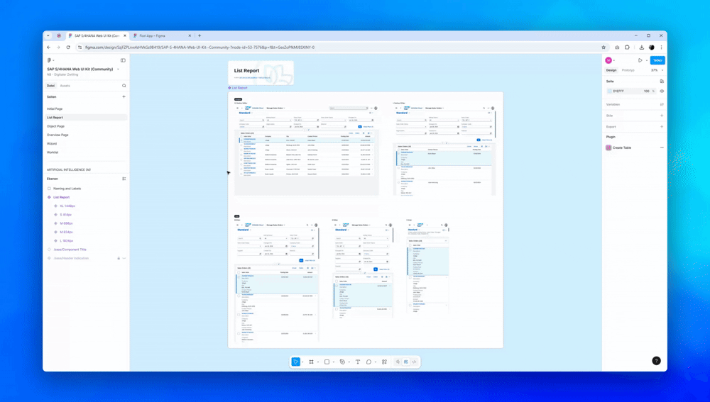Show the hidden .base/Header Indication layer
Screen dimensions: 710x402
[124, 258]
